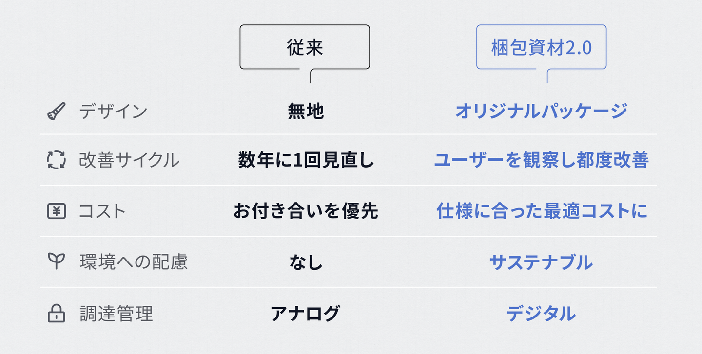Click the circular arrows icon beside 改善サイクル
The image size is (702, 354).
click(x=56, y=160)
